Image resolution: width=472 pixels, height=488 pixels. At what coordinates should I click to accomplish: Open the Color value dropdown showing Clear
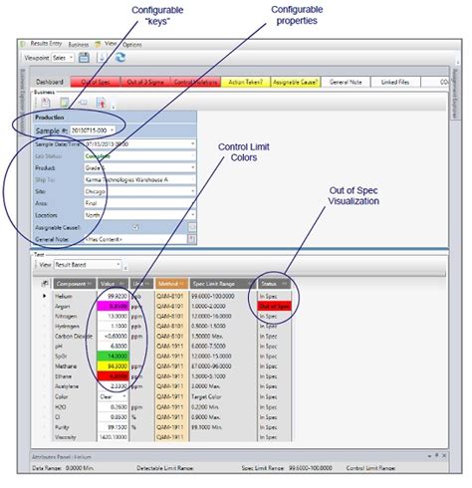click(124, 396)
